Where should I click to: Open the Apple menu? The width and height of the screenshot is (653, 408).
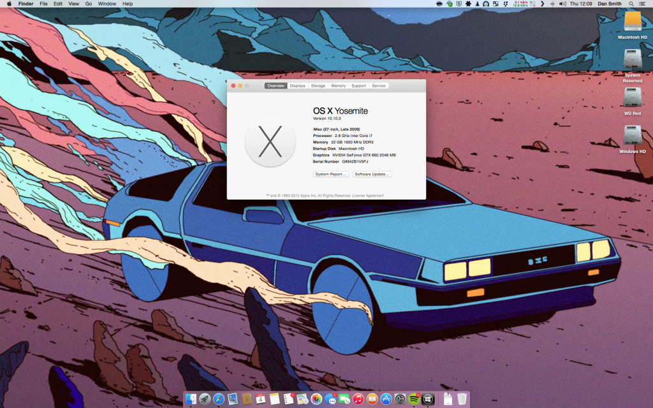(x=9, y=4)
